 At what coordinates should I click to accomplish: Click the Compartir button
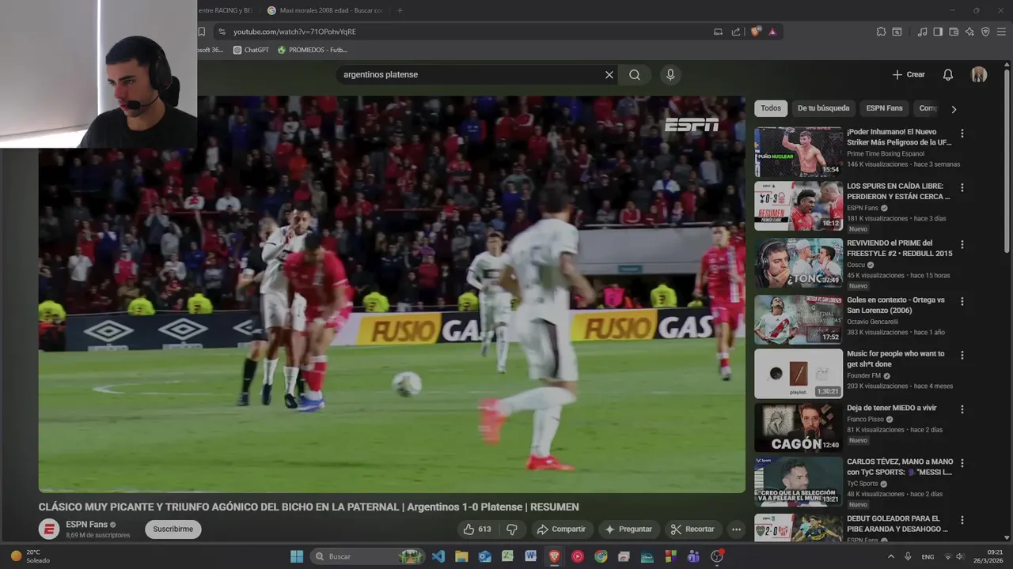[560, 529]
